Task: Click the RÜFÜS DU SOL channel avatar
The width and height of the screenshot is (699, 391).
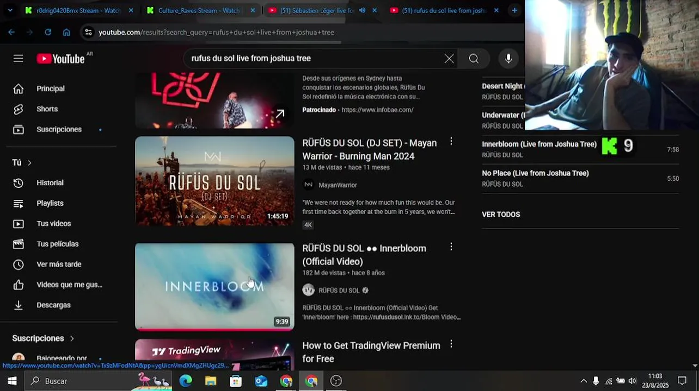Action: point(309,290)
